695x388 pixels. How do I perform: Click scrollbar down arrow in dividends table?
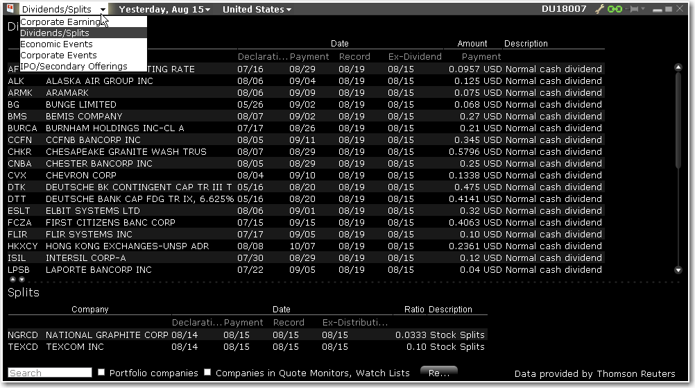click(678, 270)
